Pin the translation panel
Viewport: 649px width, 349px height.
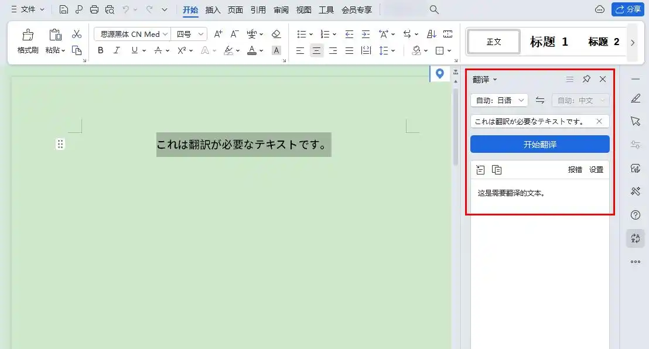[x=586, y=79]
